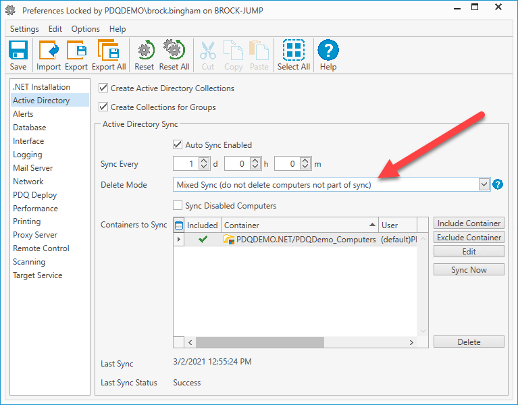The image size is (518, 405).
Task: Select Active Directory preferences page
Action: click(x=49, y=101)
